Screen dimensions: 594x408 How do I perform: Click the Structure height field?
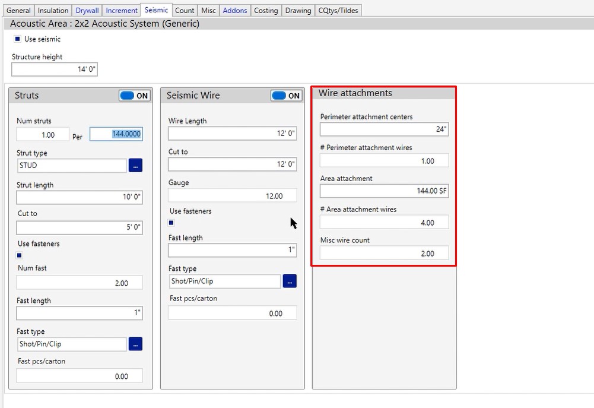[x=55, y=69]
